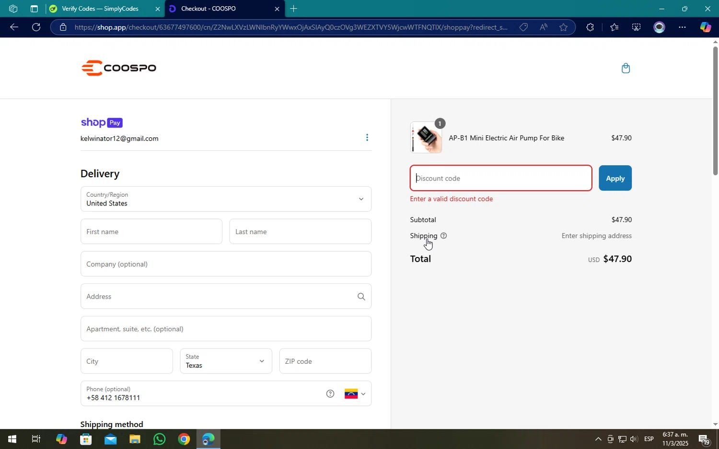Reload the checkout page
719x449 pixels.
[x=36, y=27]
